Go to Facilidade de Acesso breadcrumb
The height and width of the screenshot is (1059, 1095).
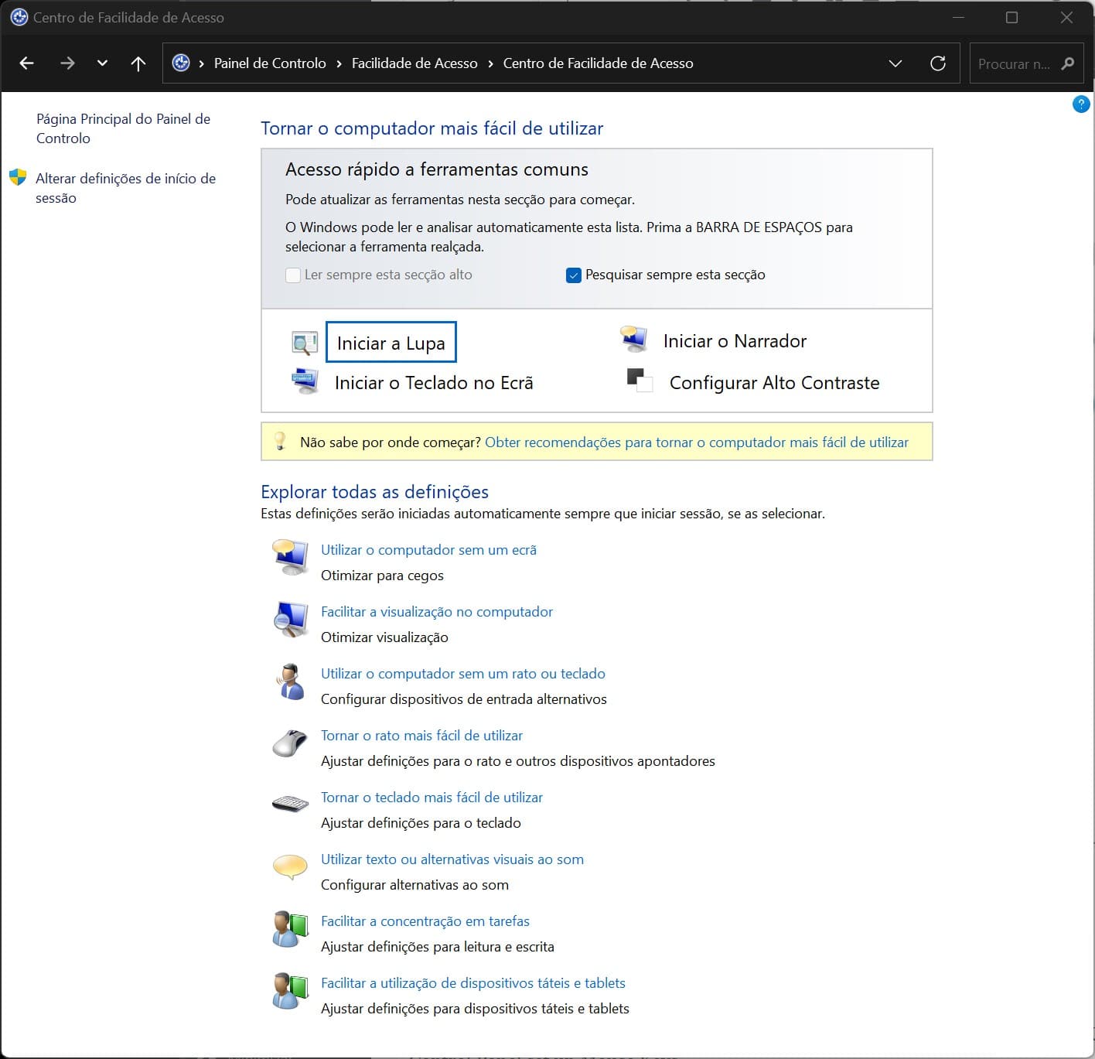click(x=414, y=63)
